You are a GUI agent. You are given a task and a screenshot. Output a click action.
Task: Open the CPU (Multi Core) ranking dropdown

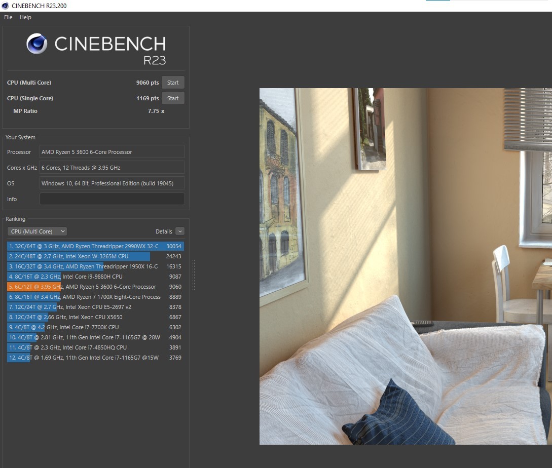coord(37,231)
